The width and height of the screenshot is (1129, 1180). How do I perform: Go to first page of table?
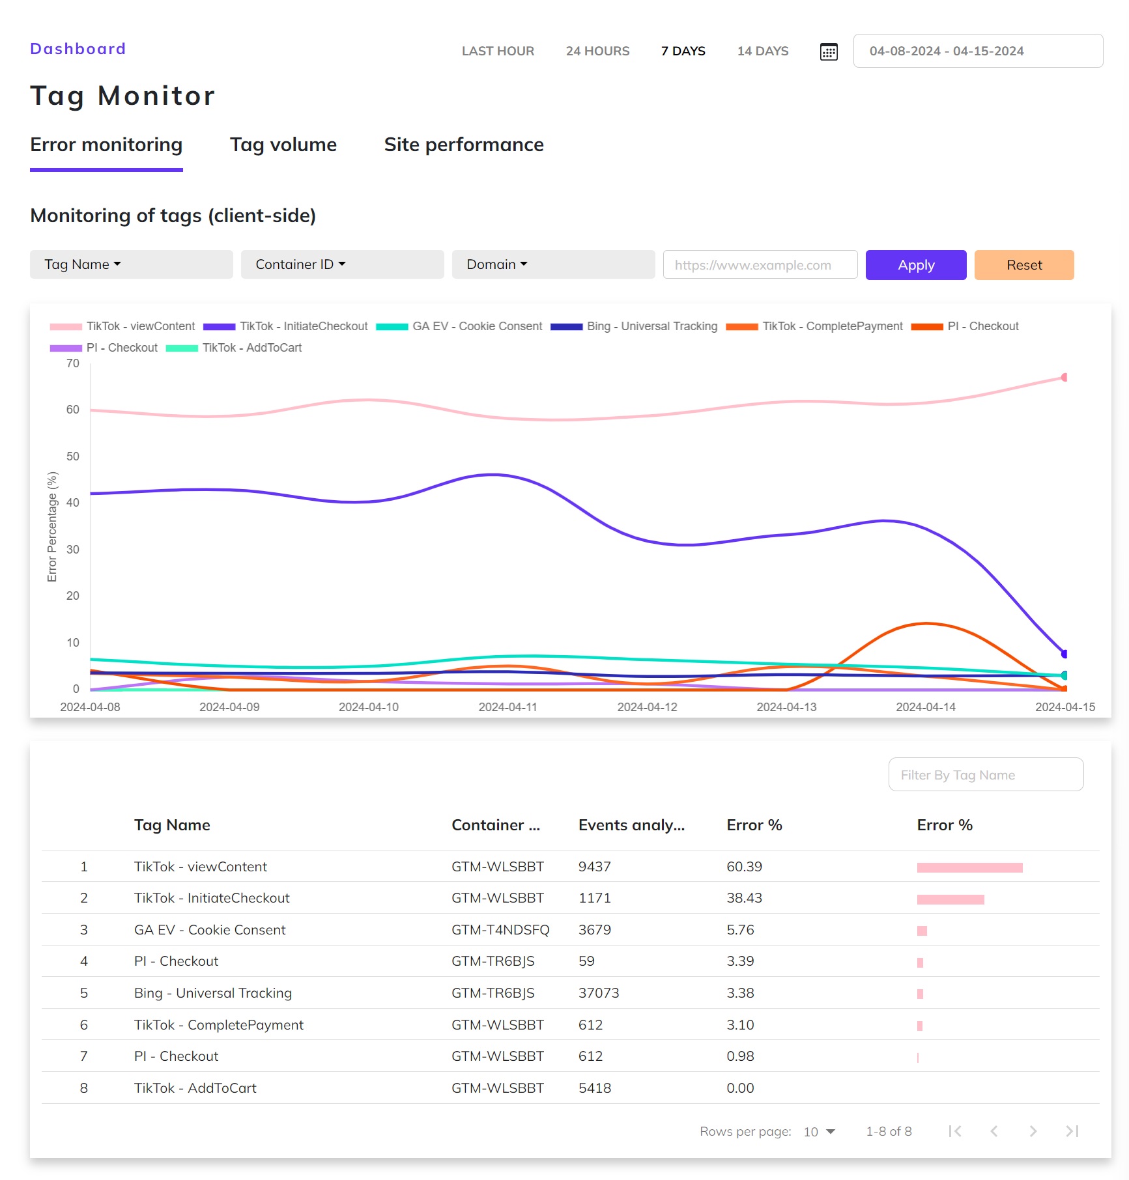[955, 1131]
